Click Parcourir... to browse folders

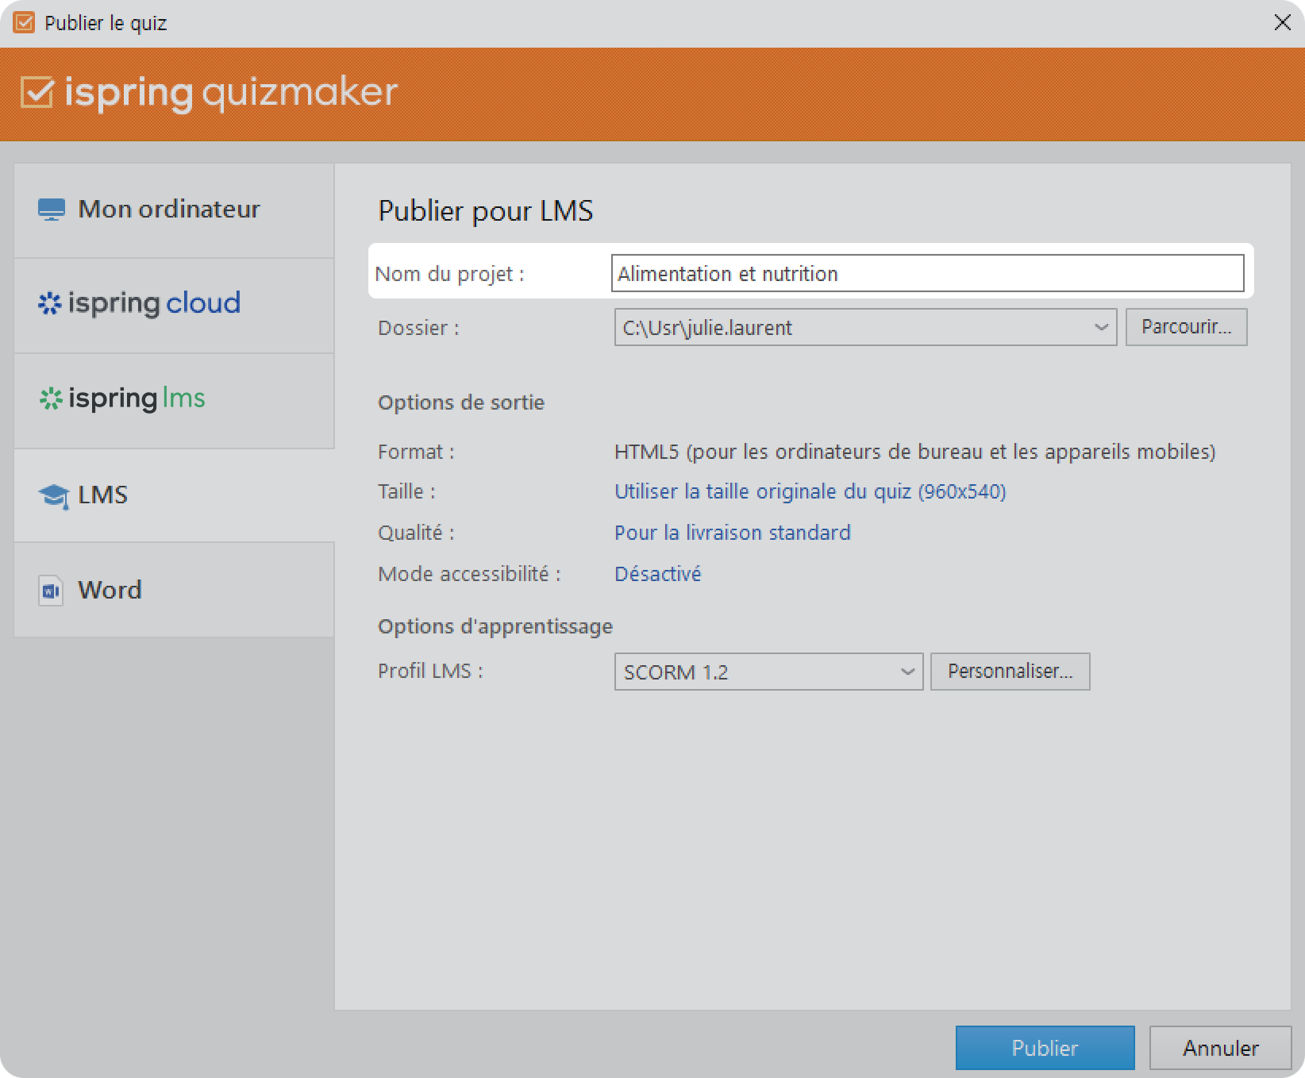click(x=1186, y=327)
